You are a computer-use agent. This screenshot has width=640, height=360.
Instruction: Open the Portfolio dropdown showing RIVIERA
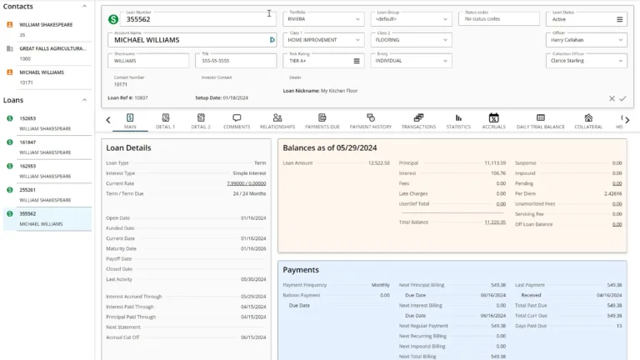click(323, 19)
